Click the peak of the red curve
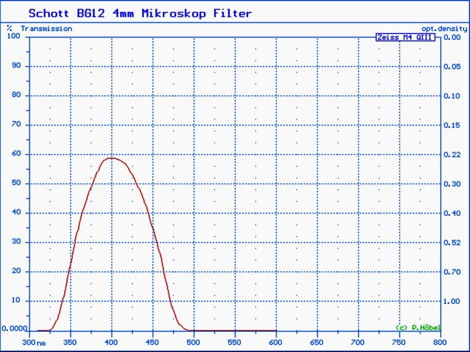This screenshot has height=352, width=470. click(110, 158)
